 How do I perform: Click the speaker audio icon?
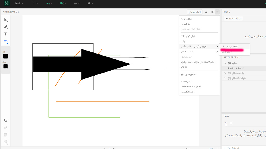click(48, 3)
